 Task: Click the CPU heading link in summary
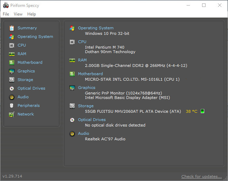click(82, 42)
